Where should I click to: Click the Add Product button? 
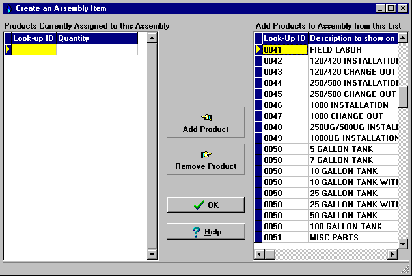click(206, 123)
